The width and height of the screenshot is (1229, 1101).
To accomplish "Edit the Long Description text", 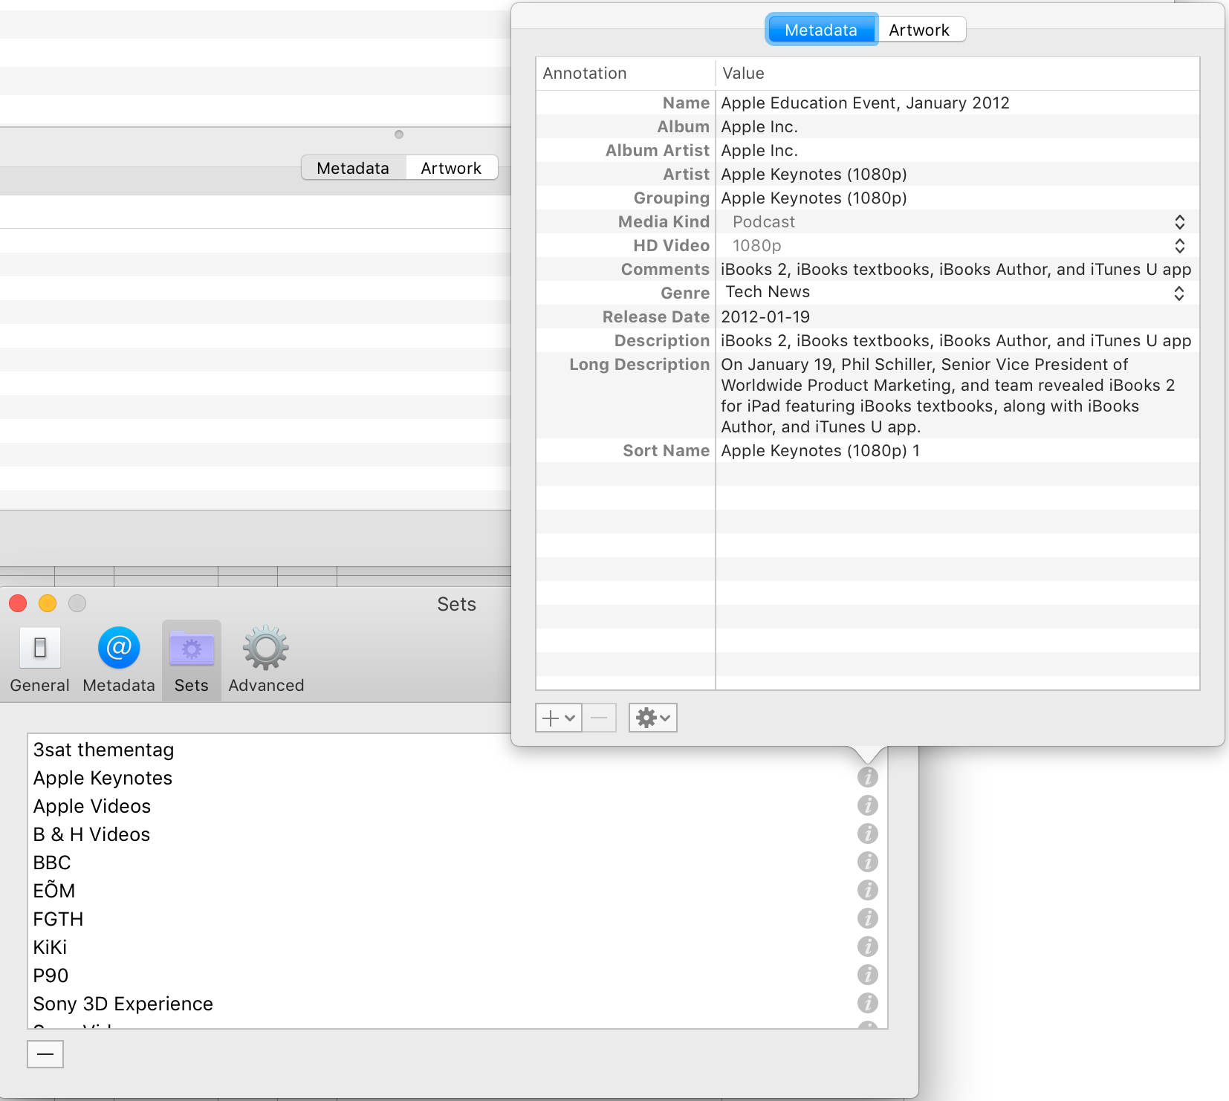I will click(957, 395).
